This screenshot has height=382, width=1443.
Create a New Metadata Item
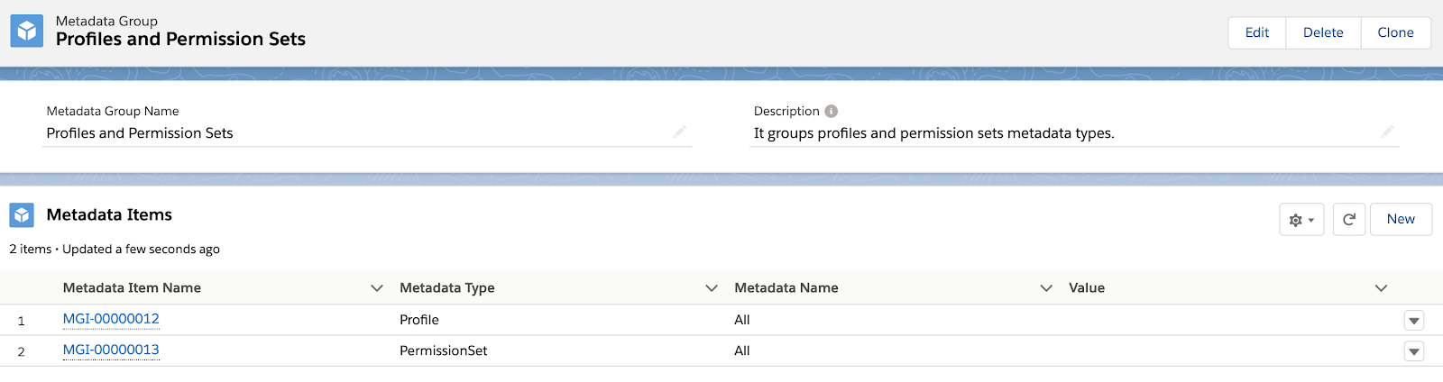point(1401,220)
